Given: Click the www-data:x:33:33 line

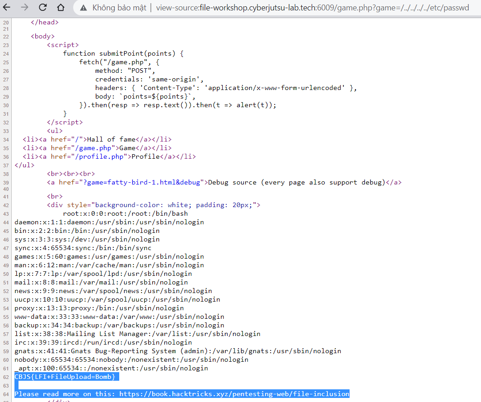Looking at the screenshot, I should (119, 317).
